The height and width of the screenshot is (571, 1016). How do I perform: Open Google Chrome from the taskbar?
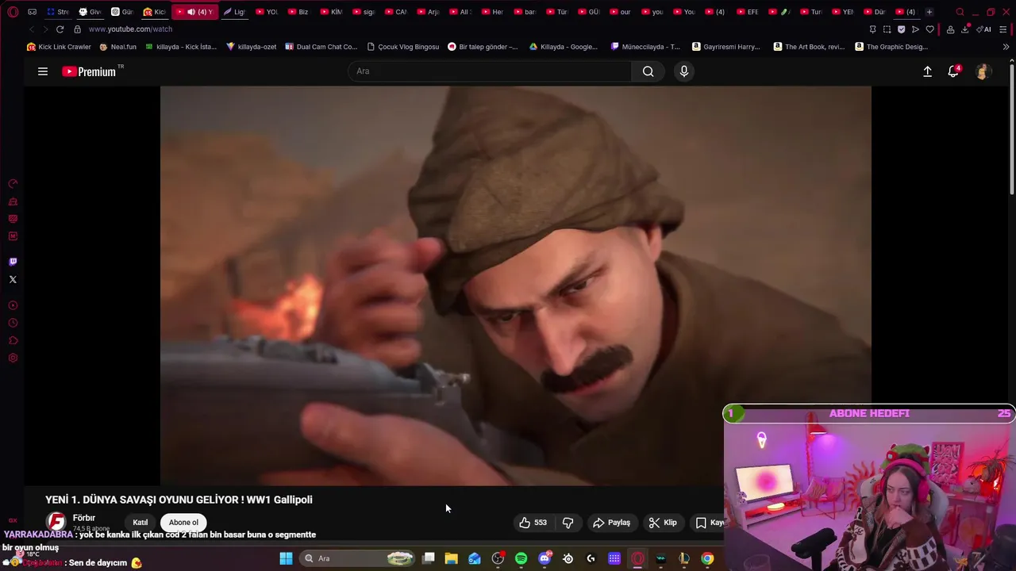point(707,558)
